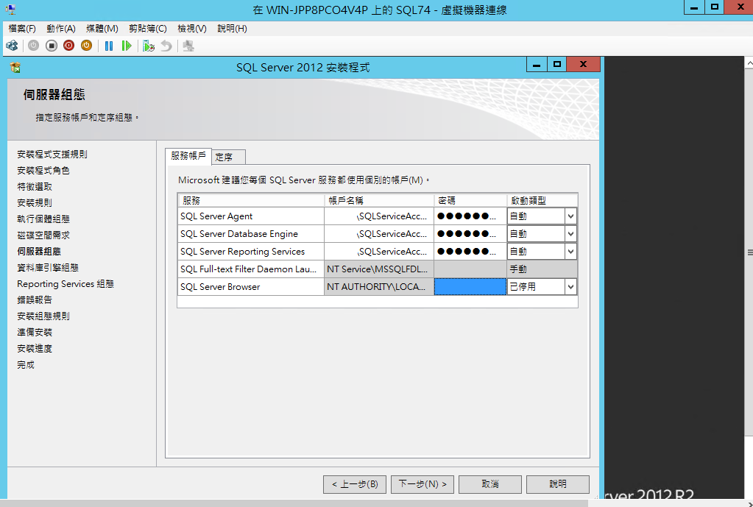
Task: Create a checkpoint using the toolbar icon
Action: (149, 46)
